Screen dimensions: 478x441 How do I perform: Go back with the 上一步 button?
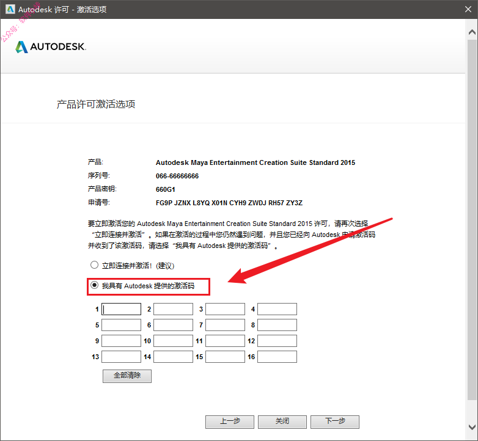(x=230, y=421)
